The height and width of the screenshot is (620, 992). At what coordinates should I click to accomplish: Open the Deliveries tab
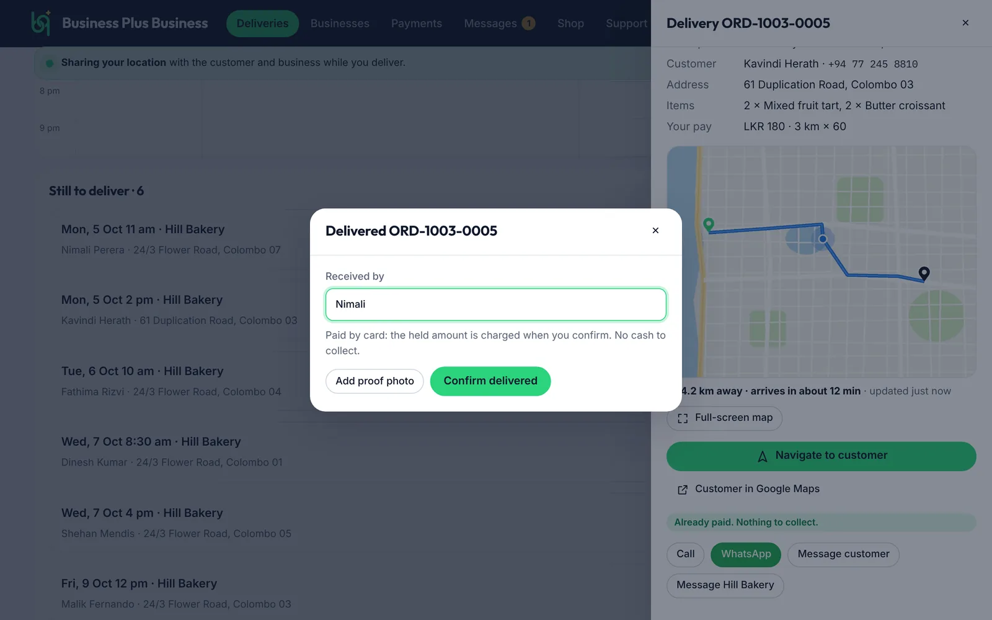(x=262, y=24)
